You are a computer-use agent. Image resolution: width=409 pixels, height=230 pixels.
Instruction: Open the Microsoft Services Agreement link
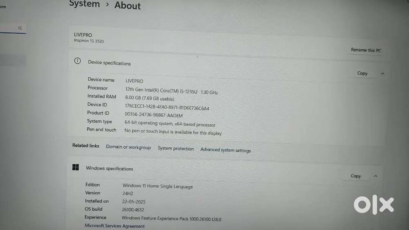point(115,226)
